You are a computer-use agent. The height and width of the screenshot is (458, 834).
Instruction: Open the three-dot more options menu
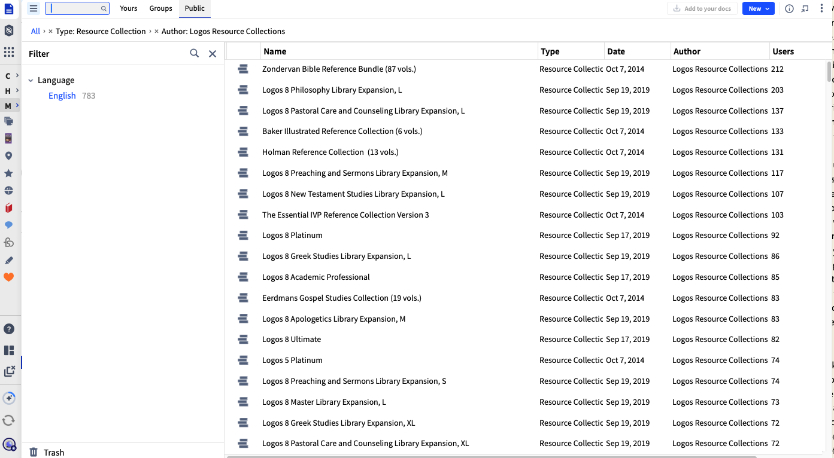(x=821, y=8)
